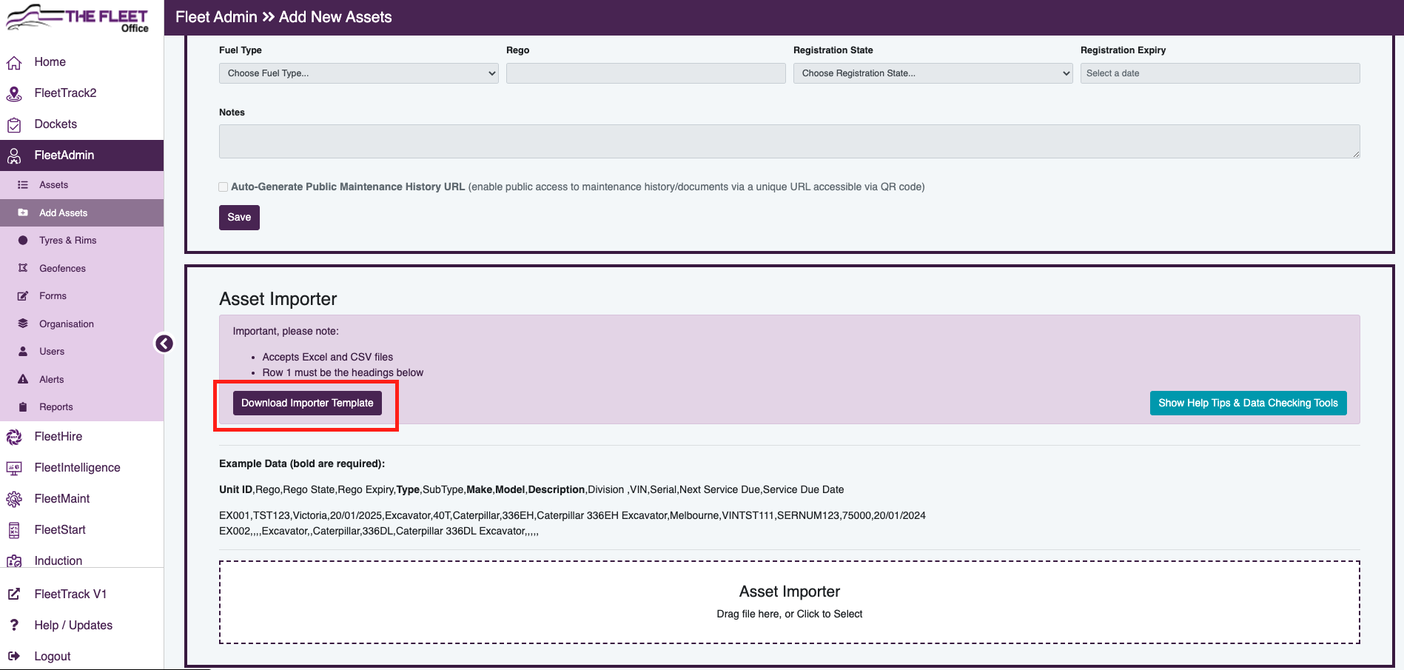Click the FleetTrack V1 external link icon
This screenshot has width=1404, height=670.
[14, 594]
